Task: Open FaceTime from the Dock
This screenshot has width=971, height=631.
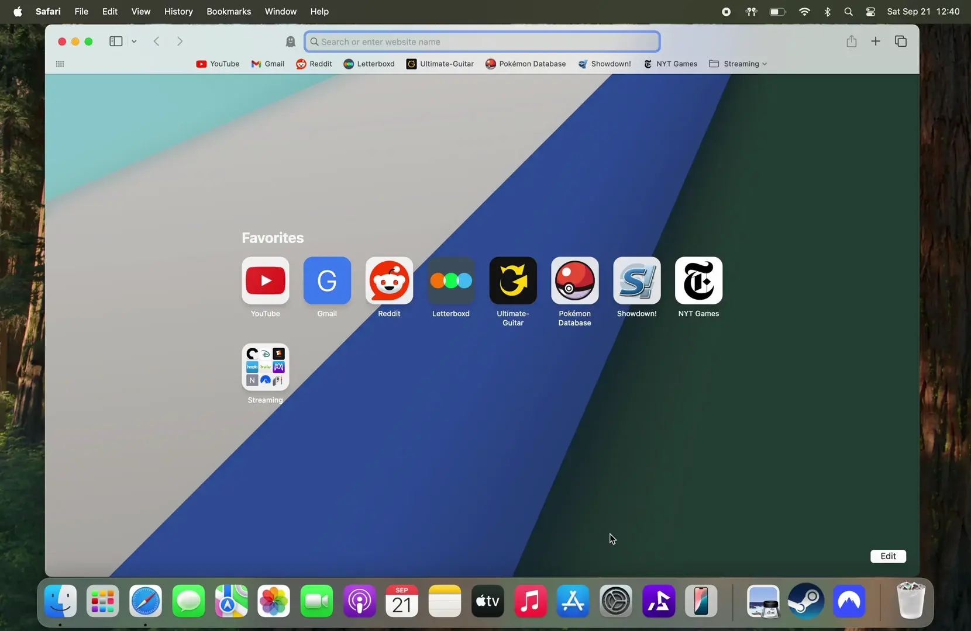Action: tap(317, 601)
